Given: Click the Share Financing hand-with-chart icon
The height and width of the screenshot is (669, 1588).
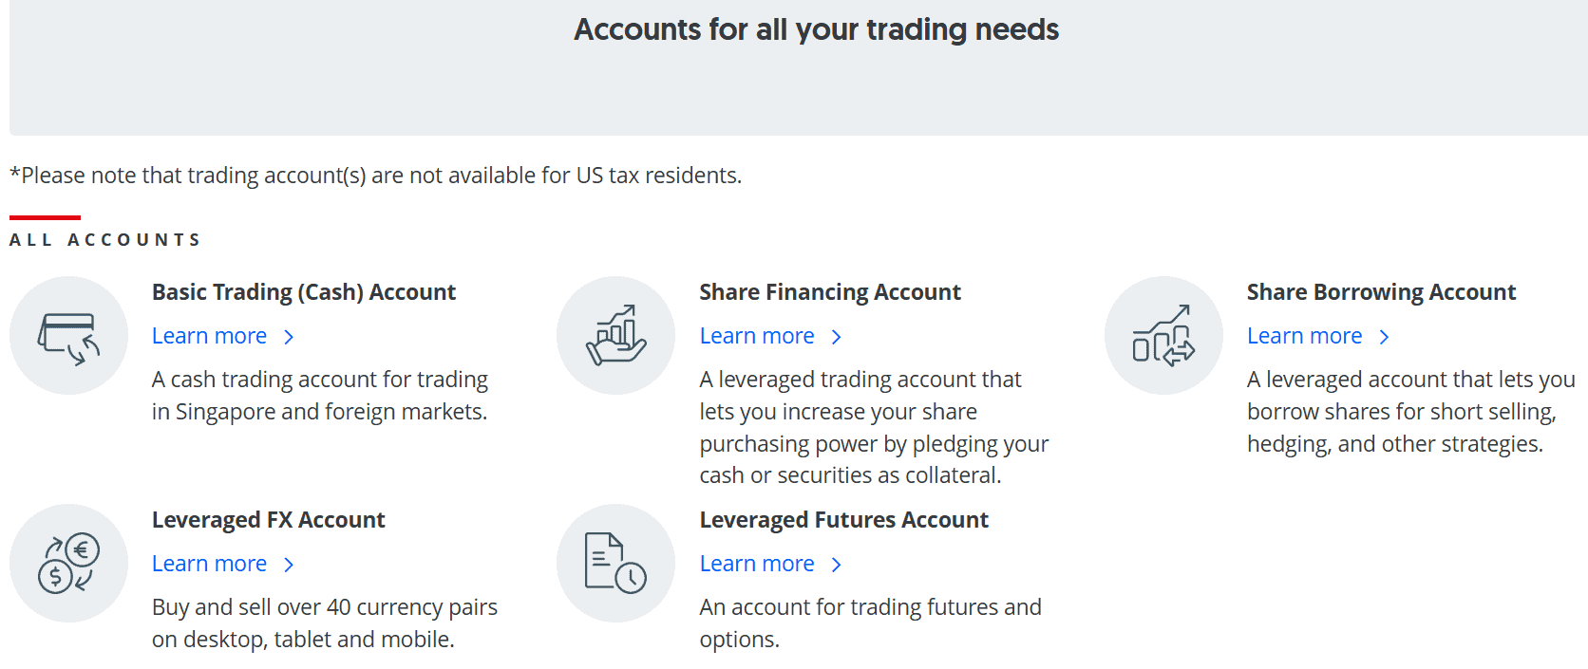Looking at the screenshot, I should click(x=615, y=335).
